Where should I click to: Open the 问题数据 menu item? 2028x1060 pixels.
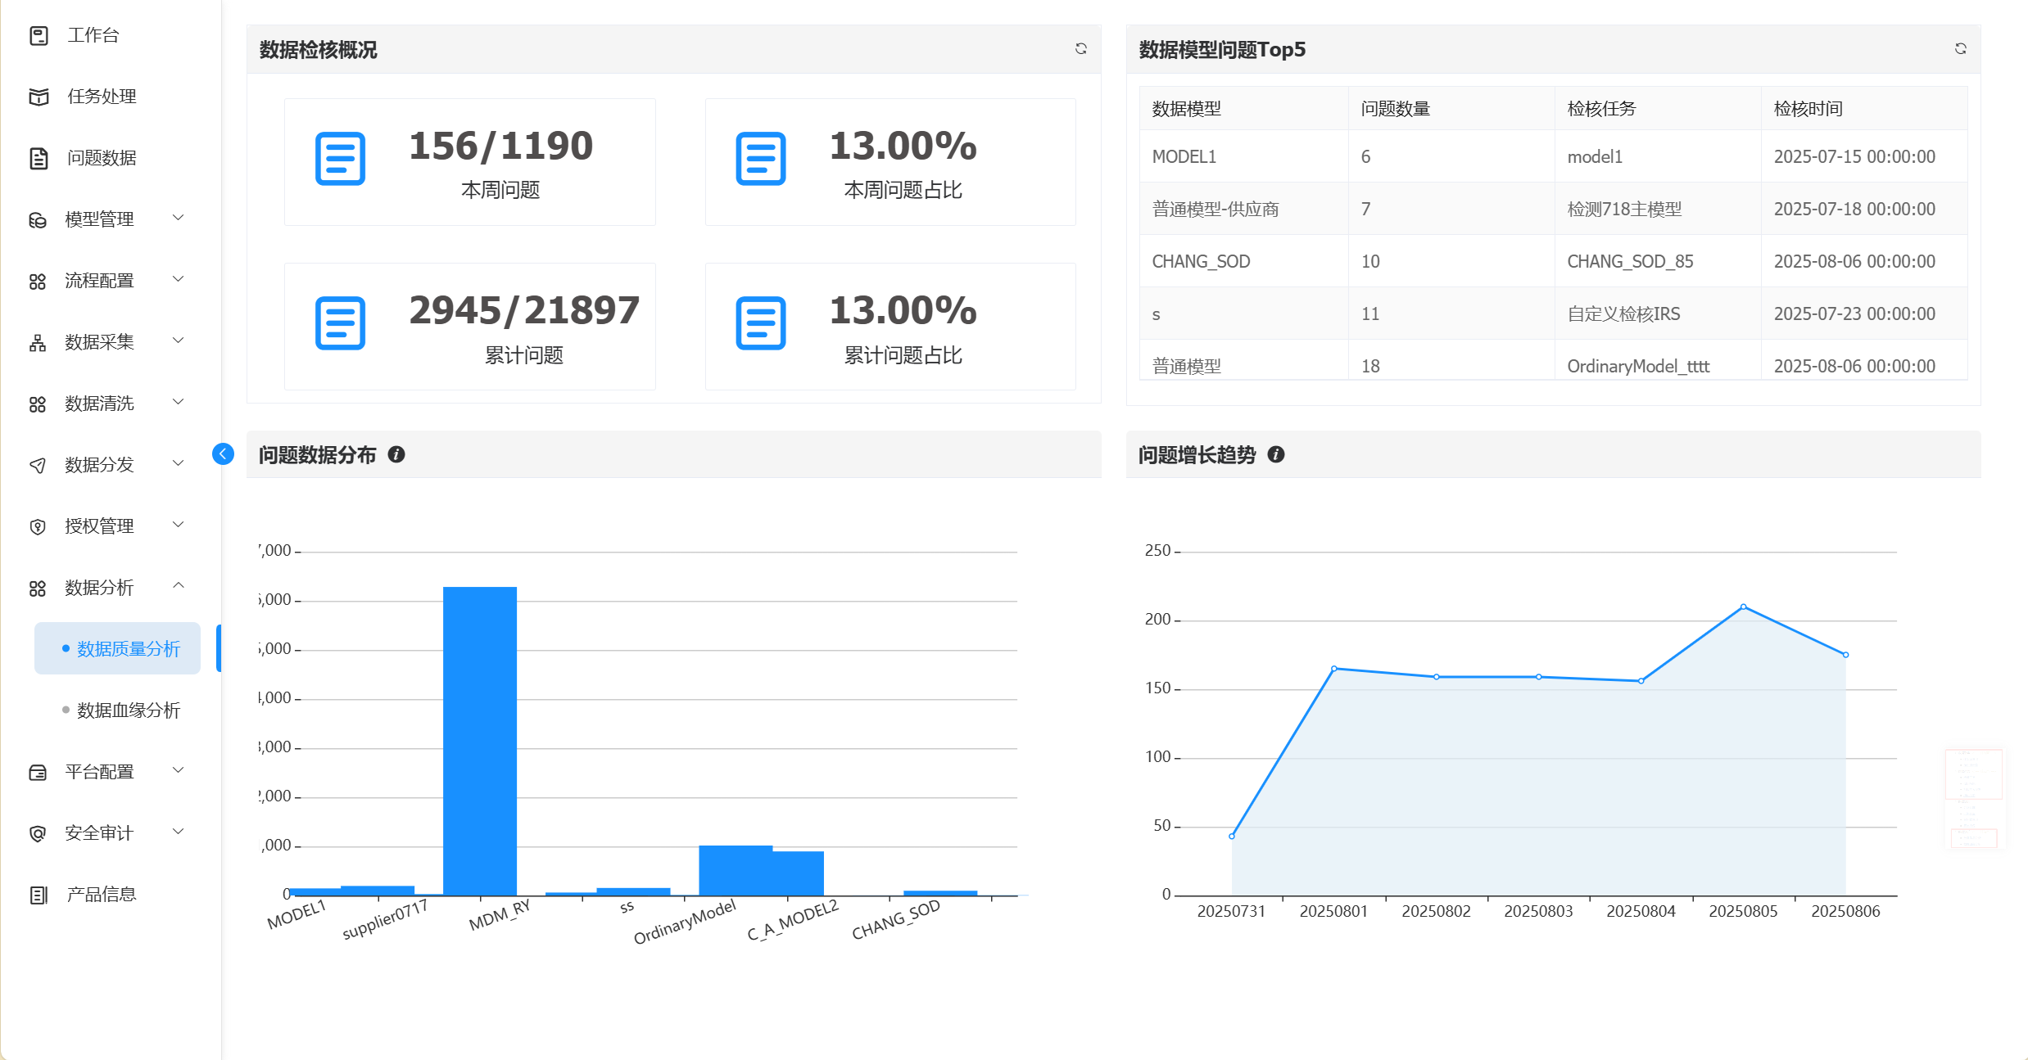(101, 158)
